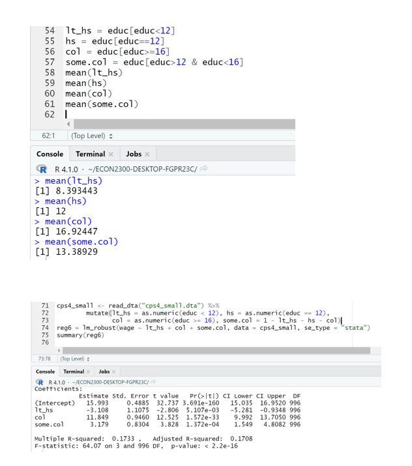Viewport: 412px width, 466px height.
Task: Click line 57 some.col assignment code
Action: coord(154,62)
